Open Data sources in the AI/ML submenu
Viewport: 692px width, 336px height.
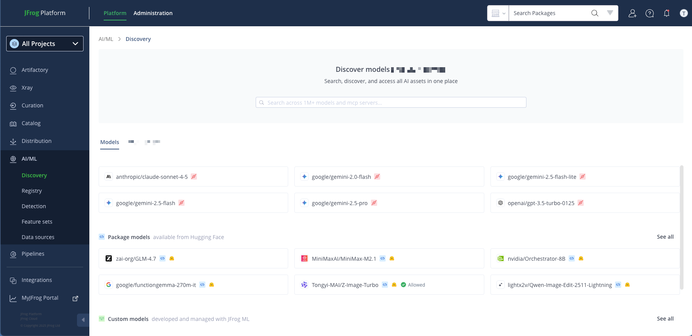(x=38, y=237)
